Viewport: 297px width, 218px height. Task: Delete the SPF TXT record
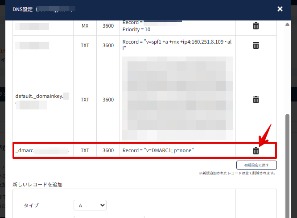(x=256, y=45)
